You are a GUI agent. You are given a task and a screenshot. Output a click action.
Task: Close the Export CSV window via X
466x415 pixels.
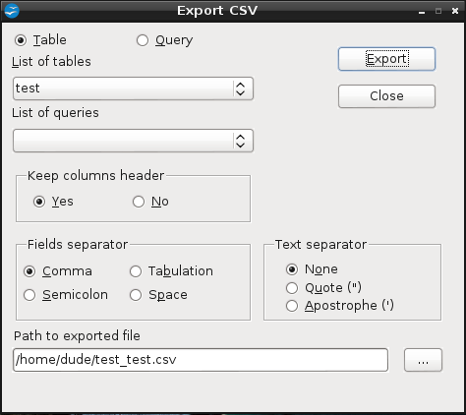pos(455,11)
